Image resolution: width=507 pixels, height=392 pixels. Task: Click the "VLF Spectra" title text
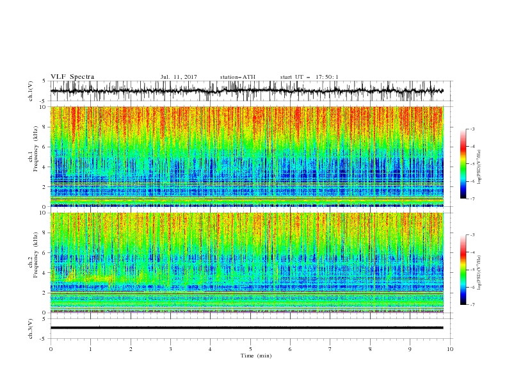(x=72, y=77)
